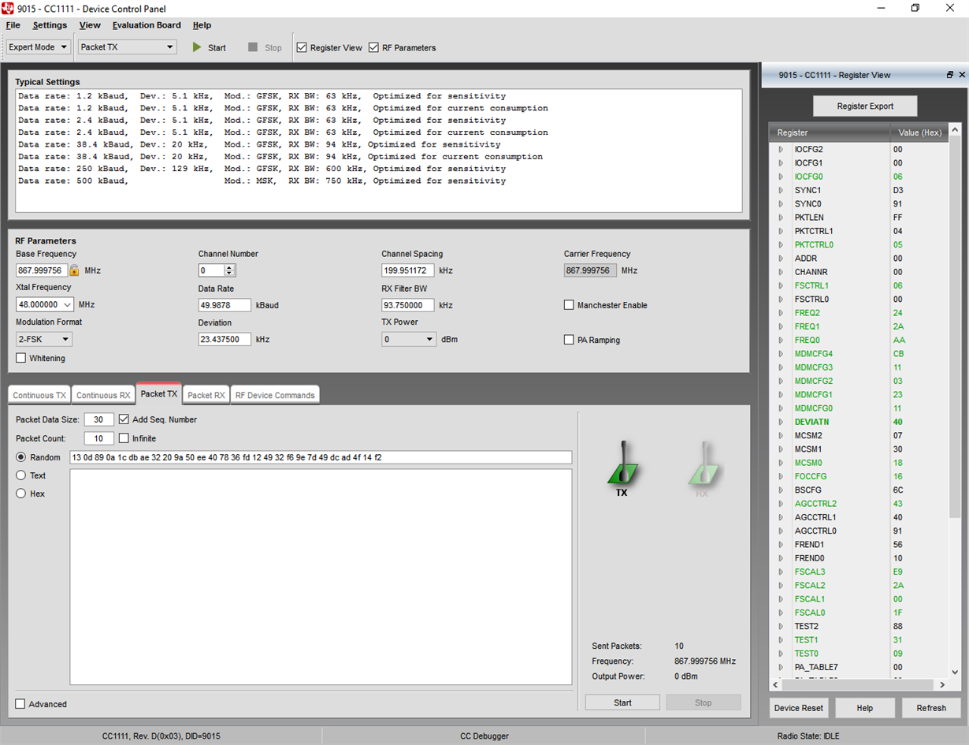Screen dimensions: 969x745
Task: Click the Channel Spacing input field
Action: coord(408,270)
